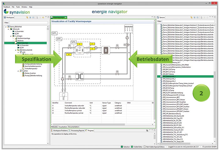Select EFB_Datenpunkt_2 in Sensors list
219x150 pixels.
[169, 79]
